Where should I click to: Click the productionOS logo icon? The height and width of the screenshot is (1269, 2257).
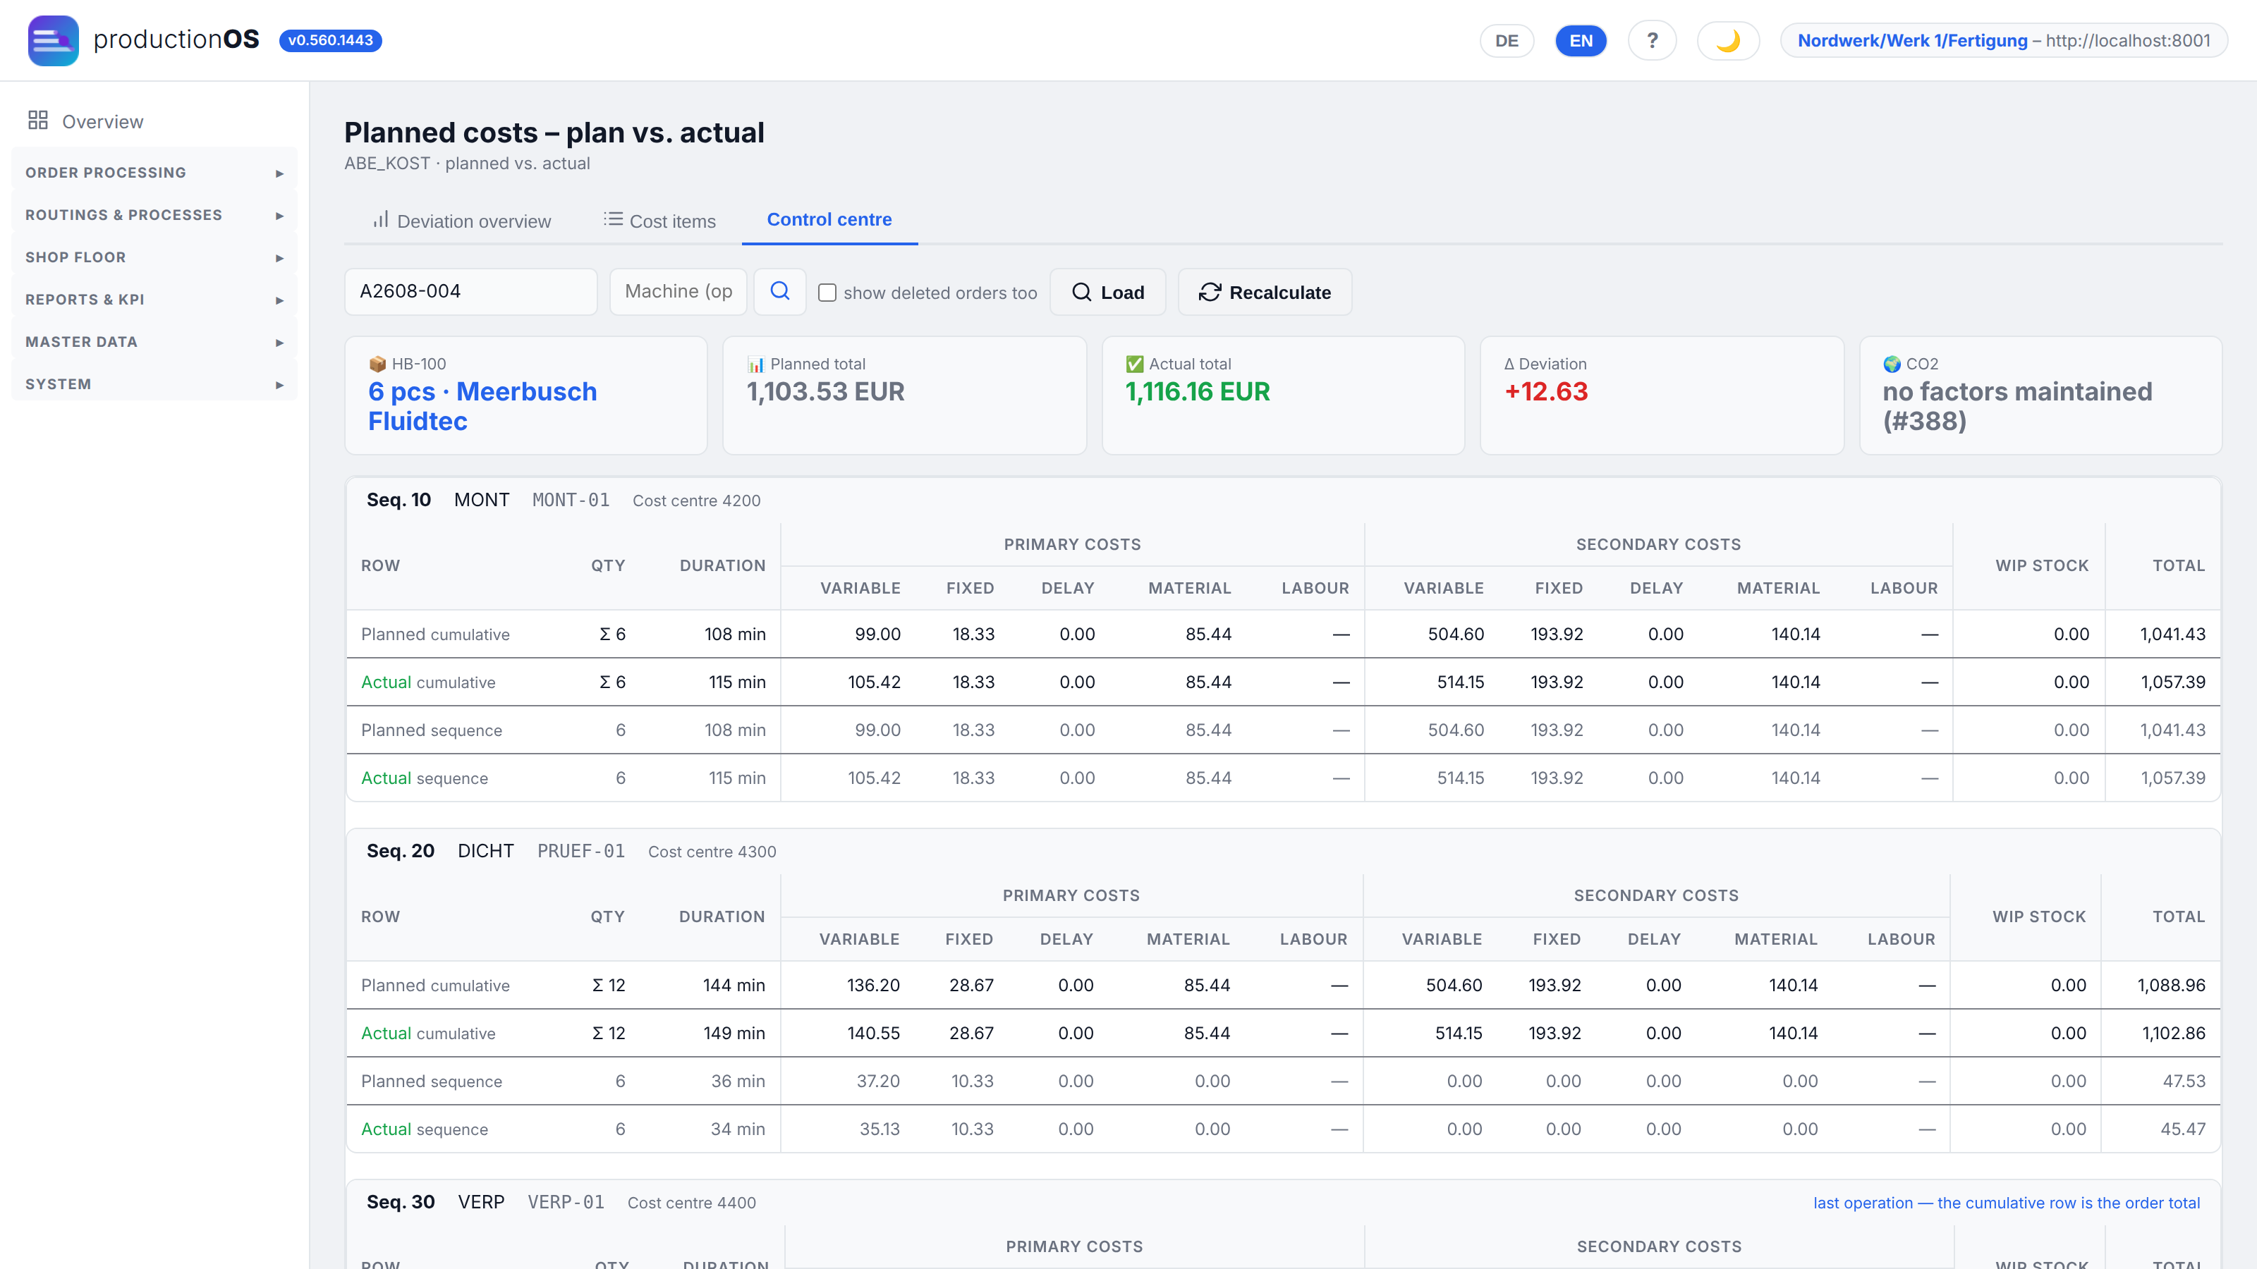click(x=53, y=40)
